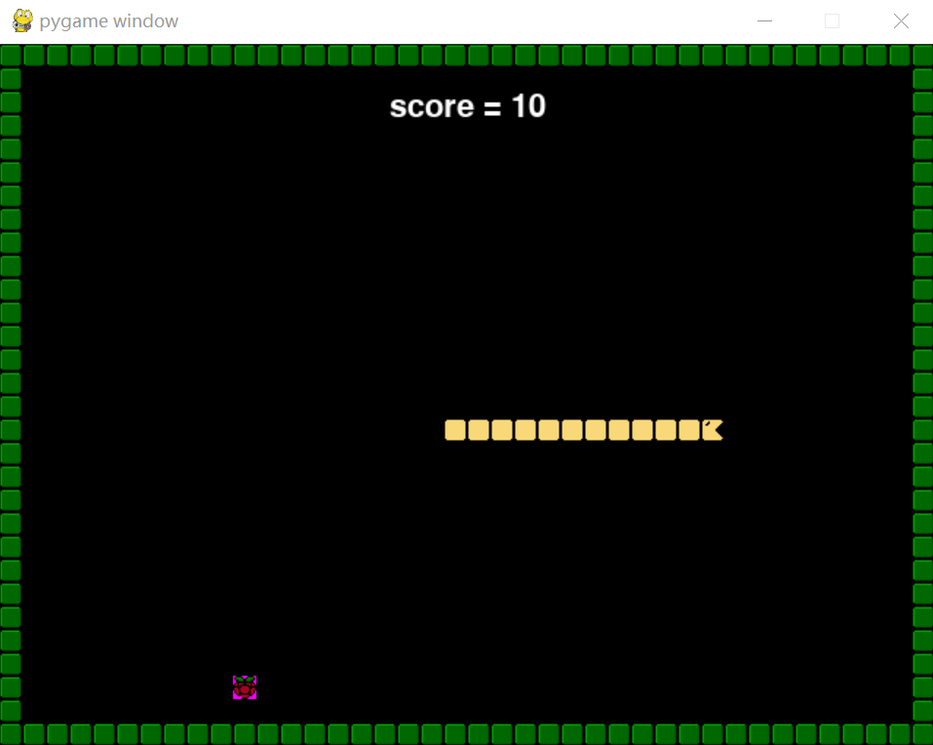The width and height of the screenshot is (933, 745).
Task: Click the top-left corner wall tile
Action: (x=11, y=56)
